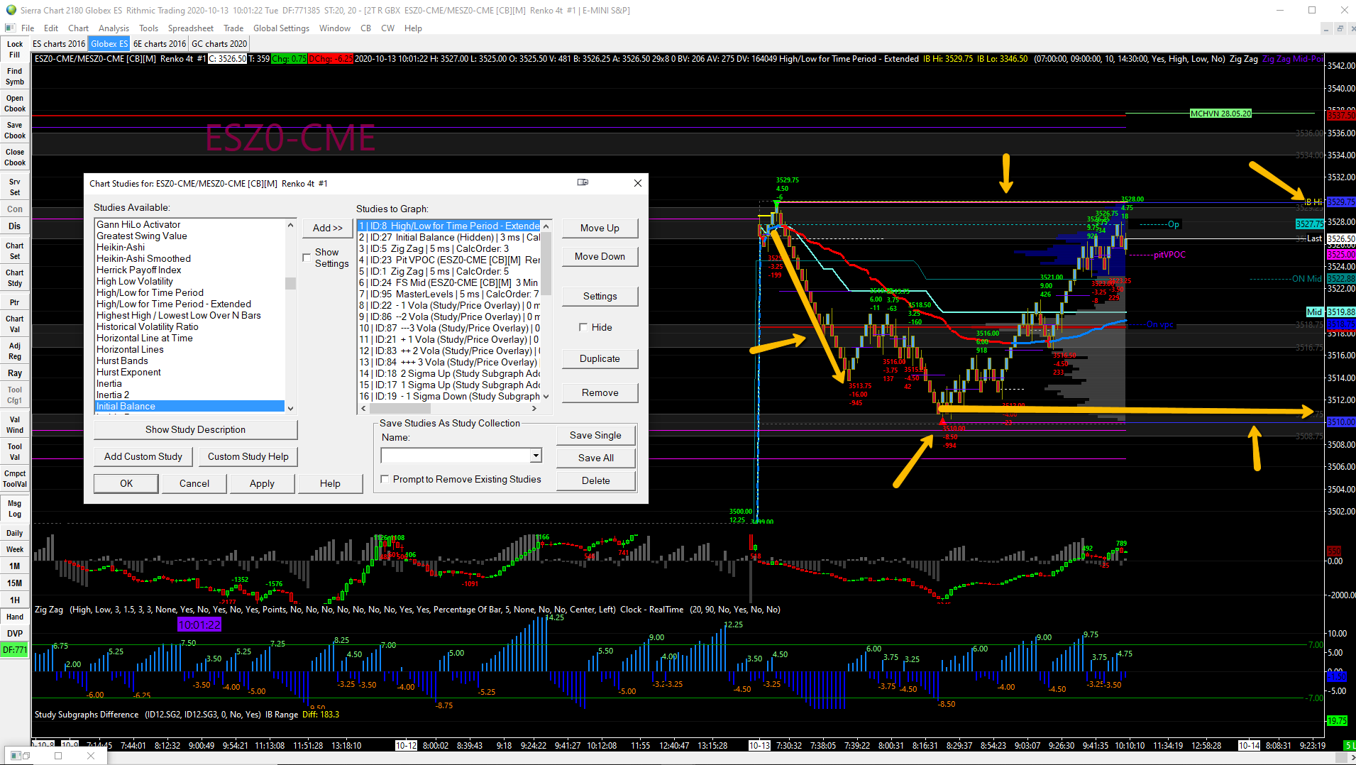Click the Sierra Chart application icon in title bar
Image resolution: width=1356 pixels, height=765 pixels.
(x=11, y=10)
